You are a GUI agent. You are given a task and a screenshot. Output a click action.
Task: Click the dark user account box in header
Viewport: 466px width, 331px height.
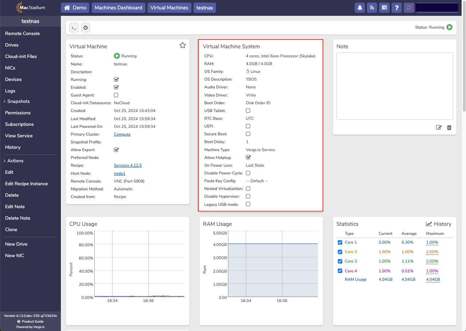coord(437,8)
